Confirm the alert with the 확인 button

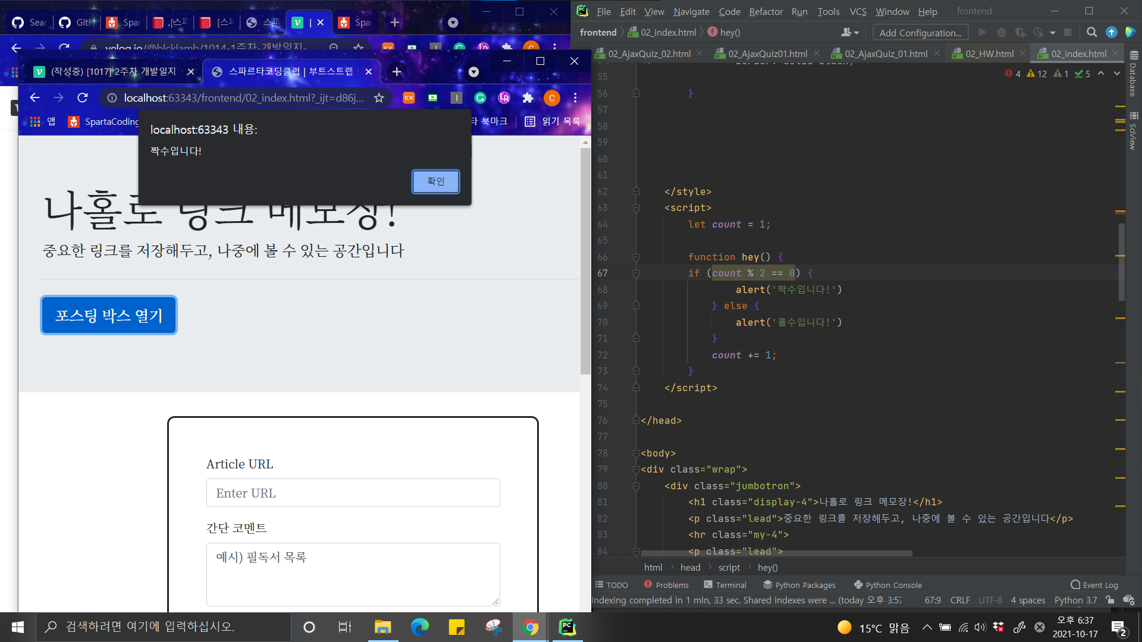(x=435, y=181)
